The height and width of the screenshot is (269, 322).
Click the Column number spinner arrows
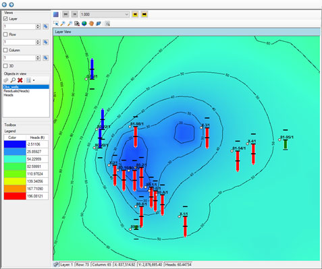38,58
